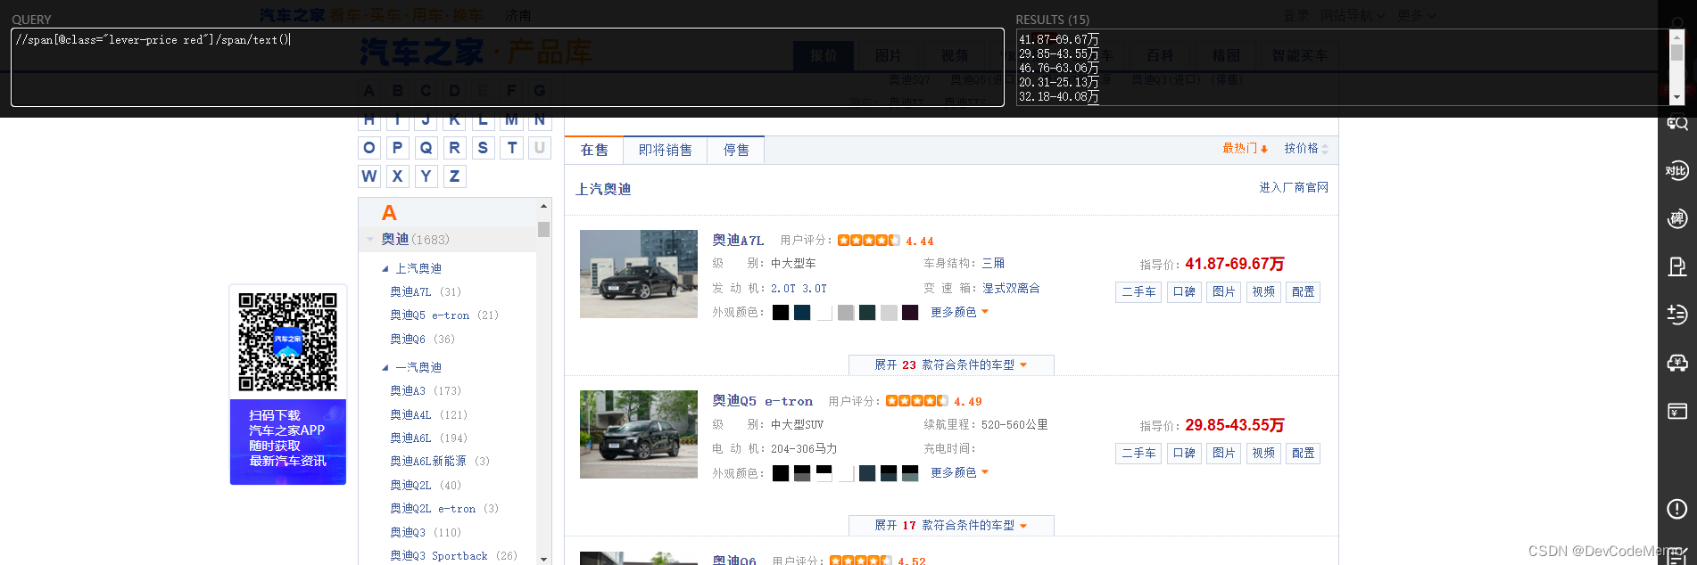Screen dimensions: 1697x565
Task: Open 奥迪A4L (121) in brand tree
Action: point(429,415)
